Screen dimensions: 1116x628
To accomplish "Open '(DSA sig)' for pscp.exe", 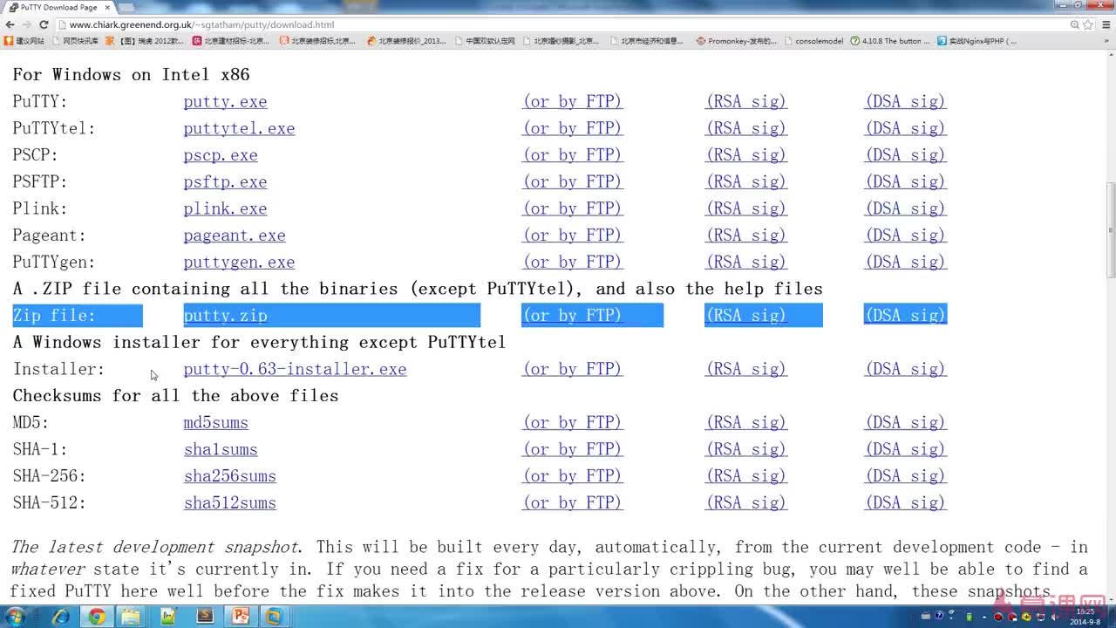I will [905, 155].
